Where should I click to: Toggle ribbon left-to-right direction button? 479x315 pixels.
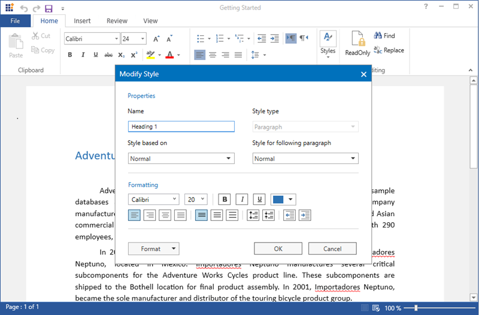(x=291, y=38)
